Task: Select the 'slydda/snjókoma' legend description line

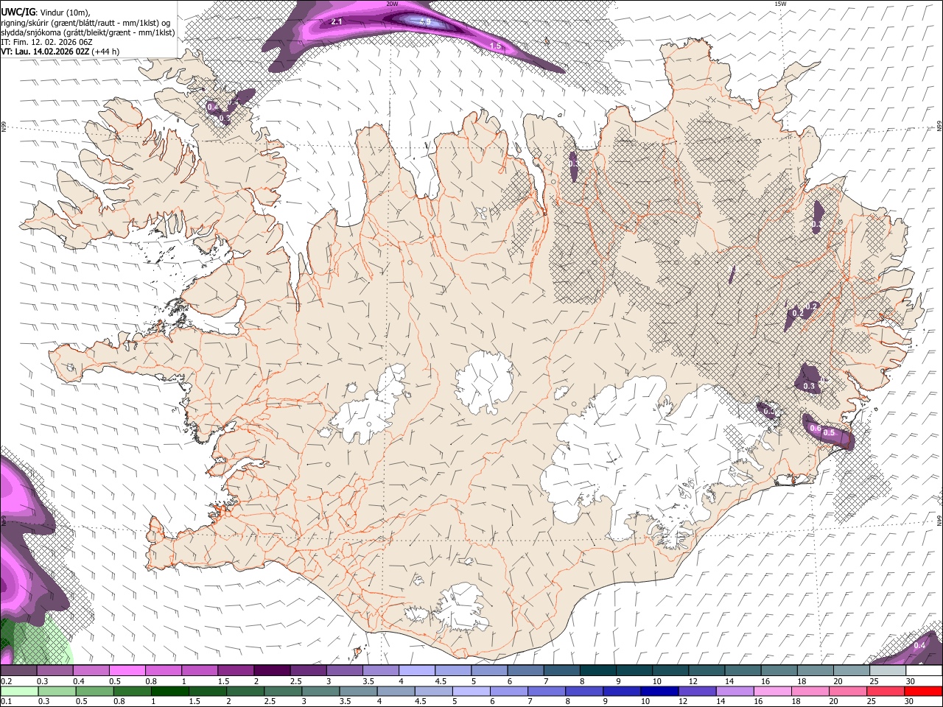Action: coord(88,32)
